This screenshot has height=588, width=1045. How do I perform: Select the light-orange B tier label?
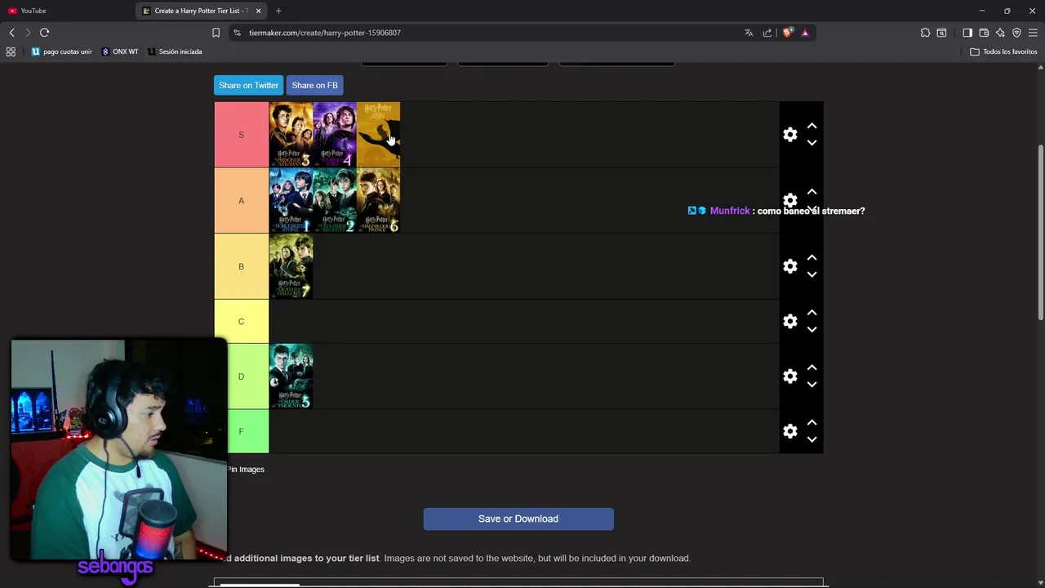[x=241, y=266]
